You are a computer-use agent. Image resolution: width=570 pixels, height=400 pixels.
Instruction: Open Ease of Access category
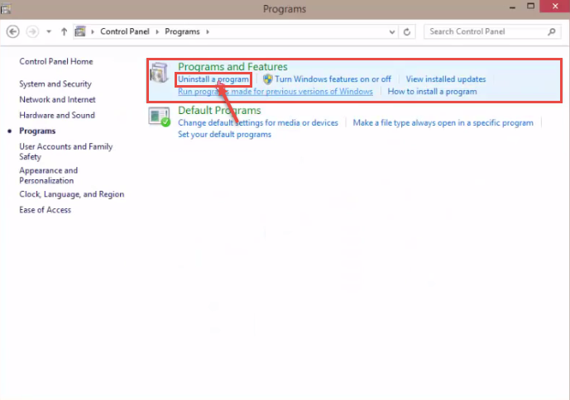pos(45,210)
